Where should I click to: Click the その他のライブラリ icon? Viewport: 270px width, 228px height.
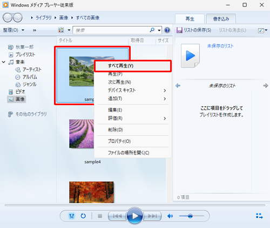11,114
